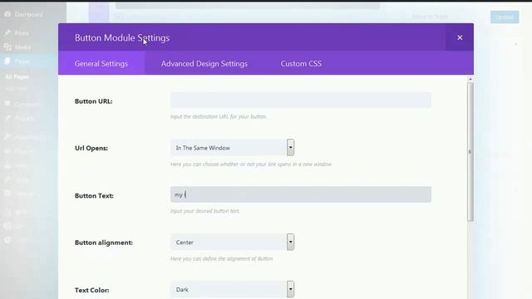The image size is (532, 299).
Task: Click the Button Text label
Action: [94, 196]
